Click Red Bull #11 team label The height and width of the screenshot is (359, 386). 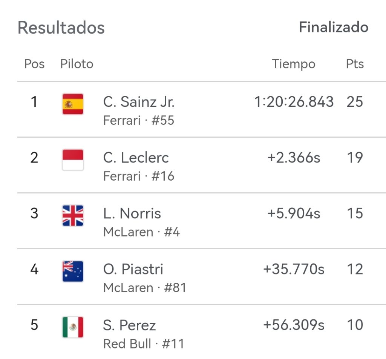144,344
